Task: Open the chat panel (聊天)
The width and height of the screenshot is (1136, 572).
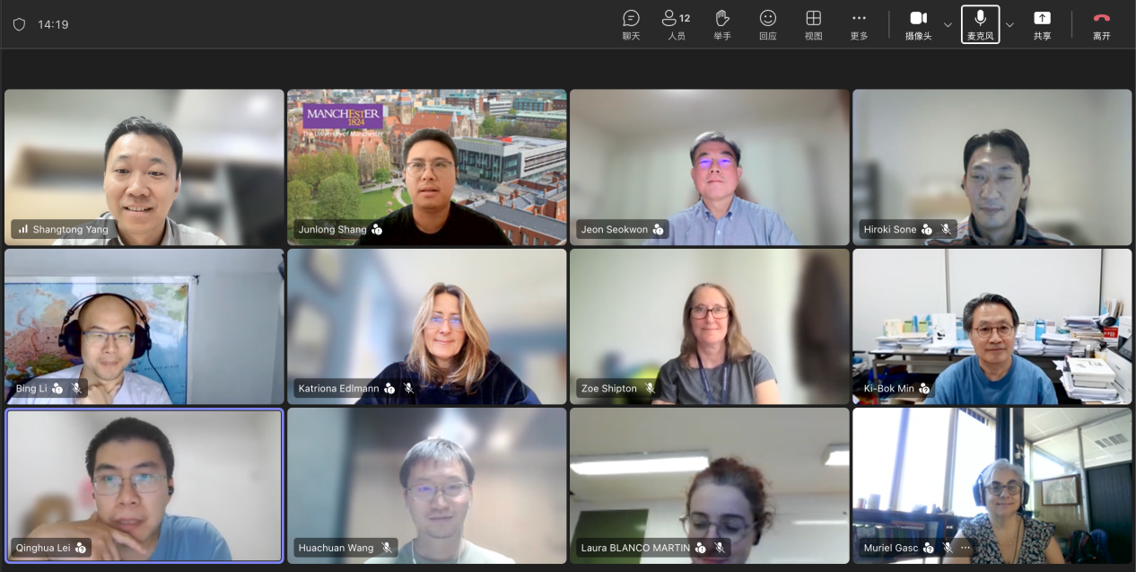Action: click(x=632, y=24)
